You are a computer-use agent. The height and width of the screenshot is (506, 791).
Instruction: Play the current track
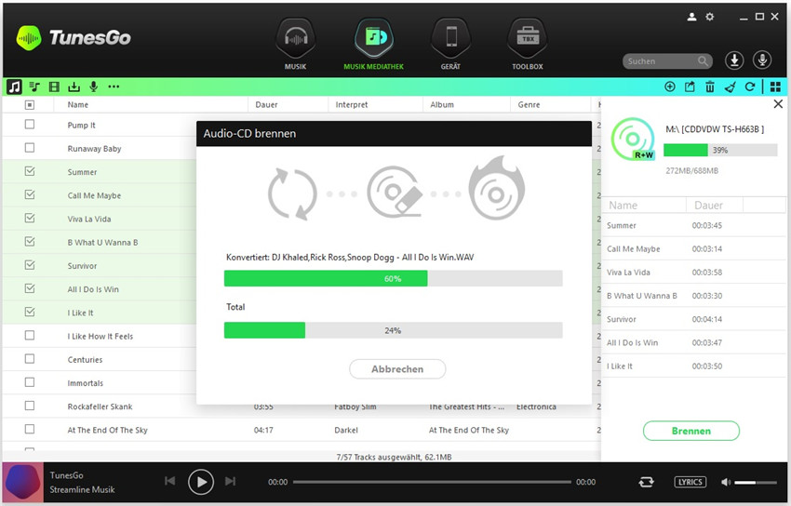(x=201, y=482)
